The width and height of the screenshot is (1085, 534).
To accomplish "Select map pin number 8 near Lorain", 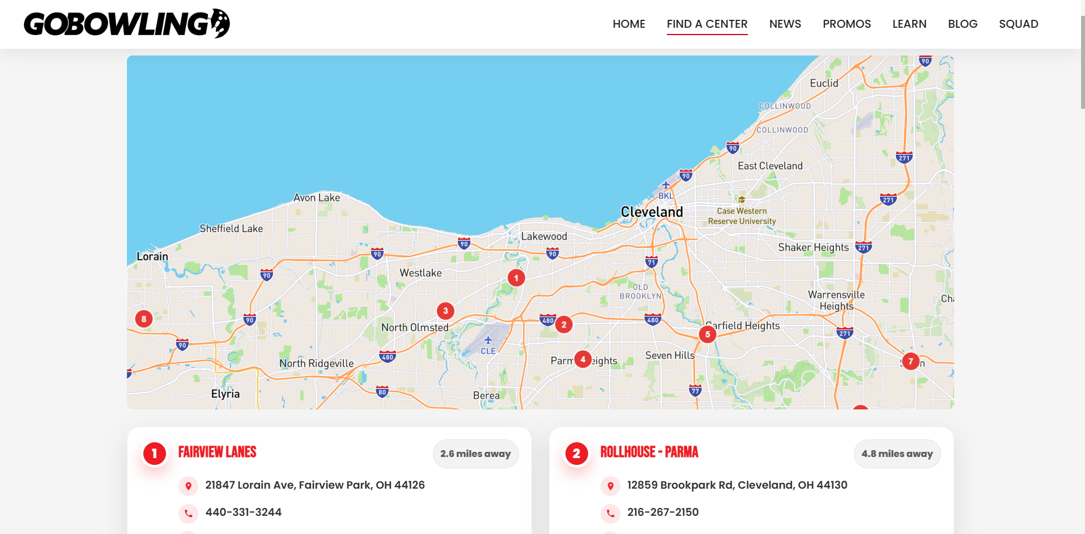I will 144,319.
